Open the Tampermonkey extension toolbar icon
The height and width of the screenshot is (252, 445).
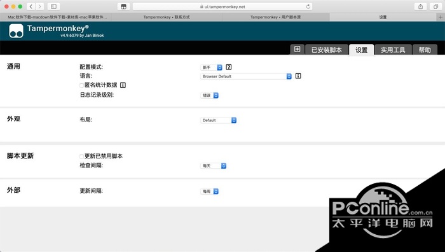pyautogui.click(x=123, y=6)
